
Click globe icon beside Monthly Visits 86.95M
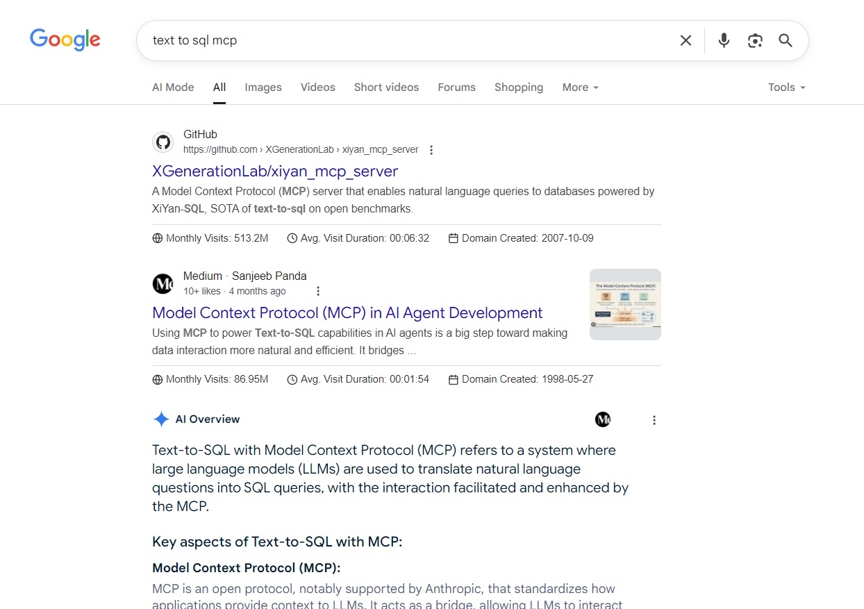[x=158, y=379]
